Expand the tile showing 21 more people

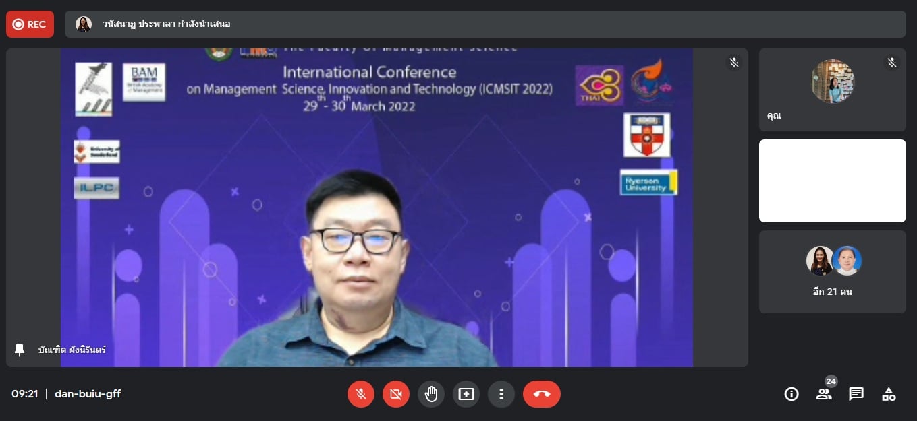[832, 271]
